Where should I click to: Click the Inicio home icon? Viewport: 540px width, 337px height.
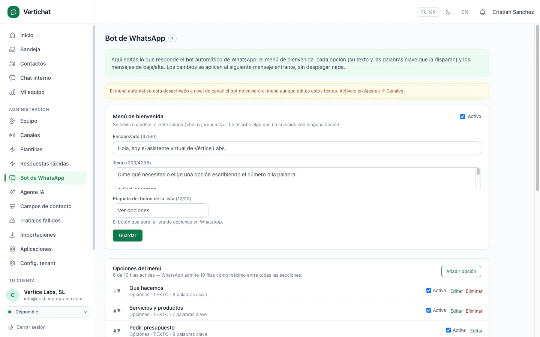coord(12,35)
